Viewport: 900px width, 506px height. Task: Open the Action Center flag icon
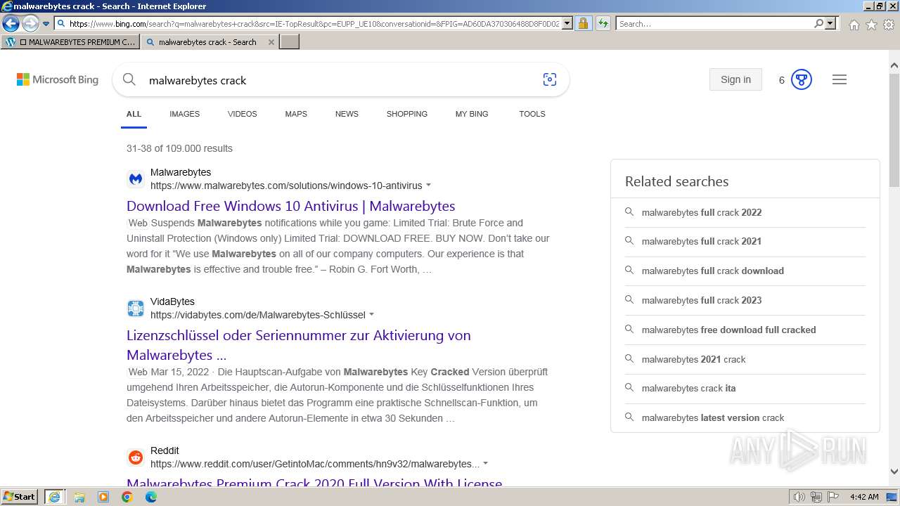[832, 497]
